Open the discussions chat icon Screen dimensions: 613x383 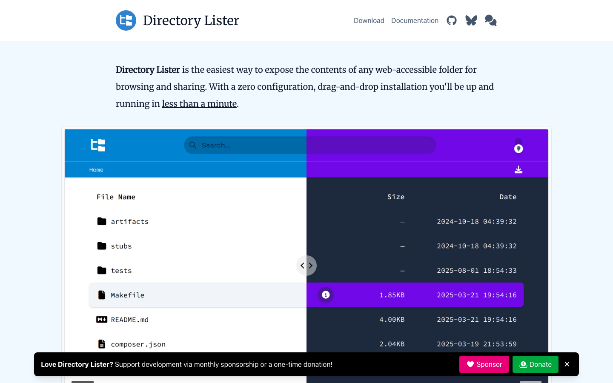tap(490, 20)
